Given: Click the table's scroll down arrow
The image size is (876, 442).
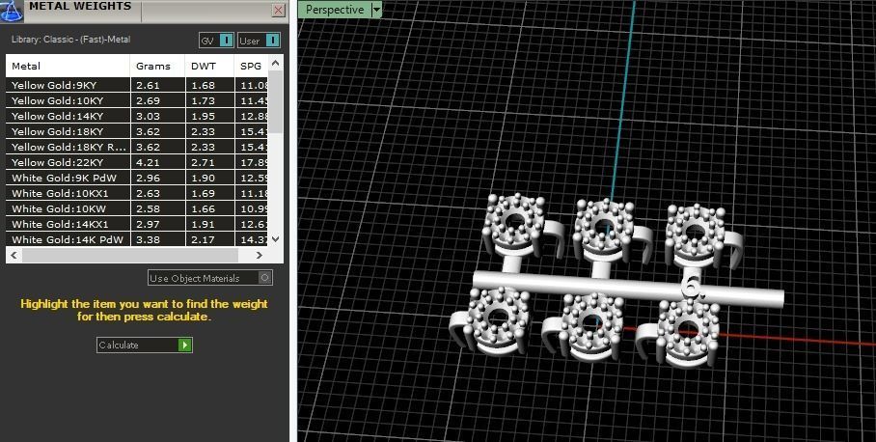Looking at the screenshot, I should click(275, 238).
